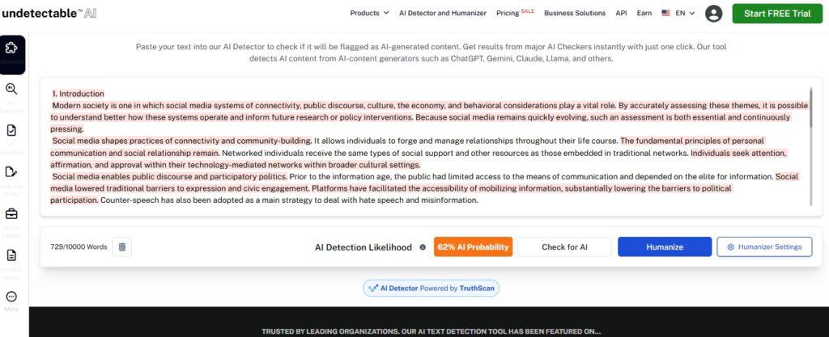Open AI Detector and Humanizer menu item
Viewport: 829px width, 337px height.
tap(443, 13)
